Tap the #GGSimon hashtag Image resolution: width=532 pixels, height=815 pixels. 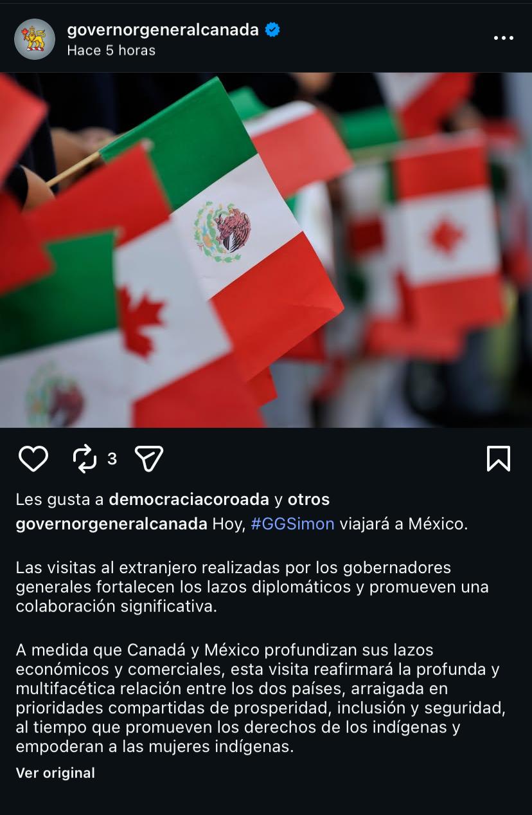click(292, 524)
